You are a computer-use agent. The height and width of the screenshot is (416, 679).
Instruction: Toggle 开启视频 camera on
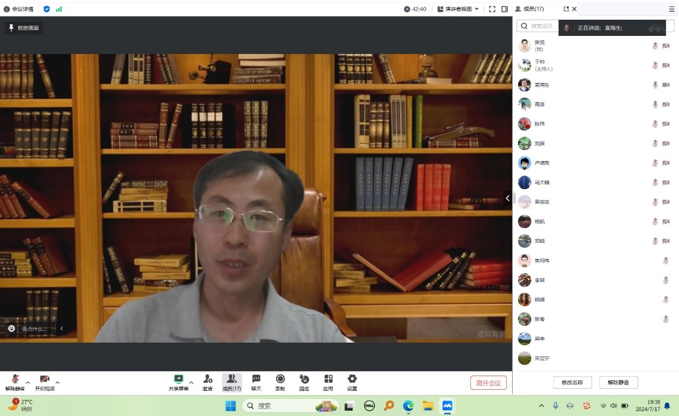(44, 379)
